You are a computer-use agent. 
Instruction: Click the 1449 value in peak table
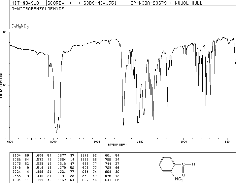pos(39,176)
